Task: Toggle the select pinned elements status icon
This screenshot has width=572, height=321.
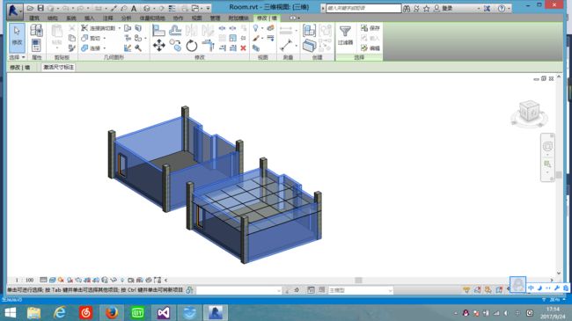Action: 488,289
